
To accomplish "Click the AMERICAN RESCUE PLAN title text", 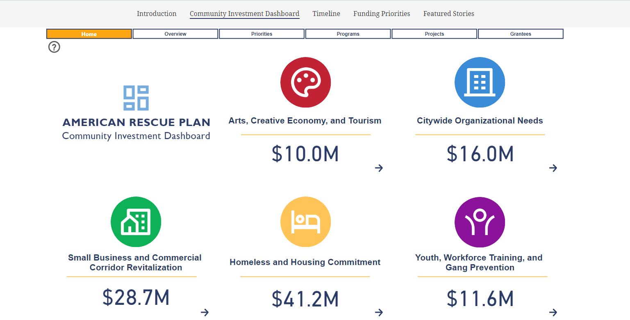I will tap(136, 122).
